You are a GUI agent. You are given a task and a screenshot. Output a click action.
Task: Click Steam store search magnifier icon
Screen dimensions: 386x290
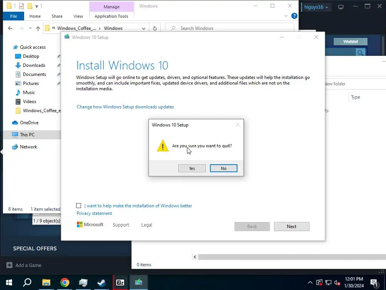(x=360, y=52)
